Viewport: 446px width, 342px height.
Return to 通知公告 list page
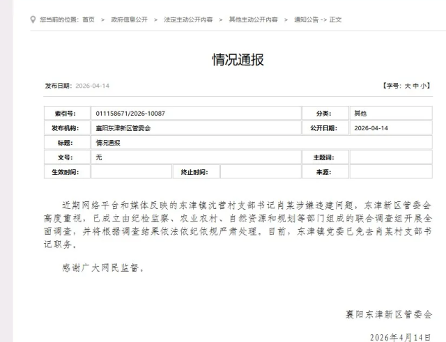pyautogui.click(x=305, y=20)
